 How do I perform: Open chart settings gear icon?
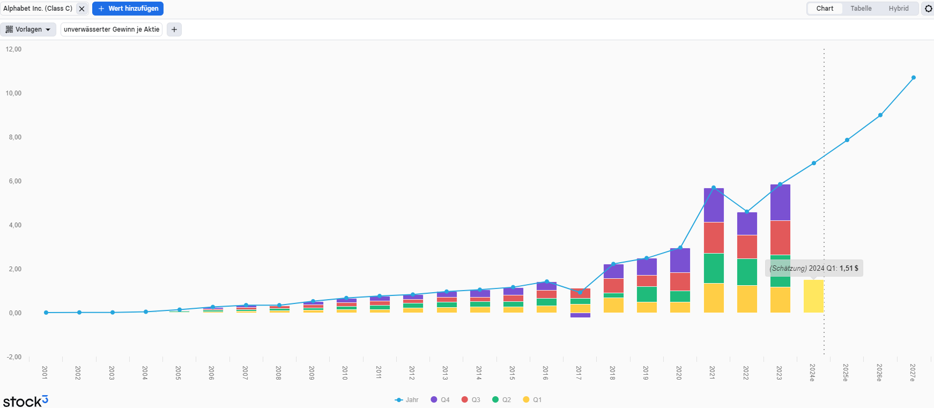tap(929, 9)
